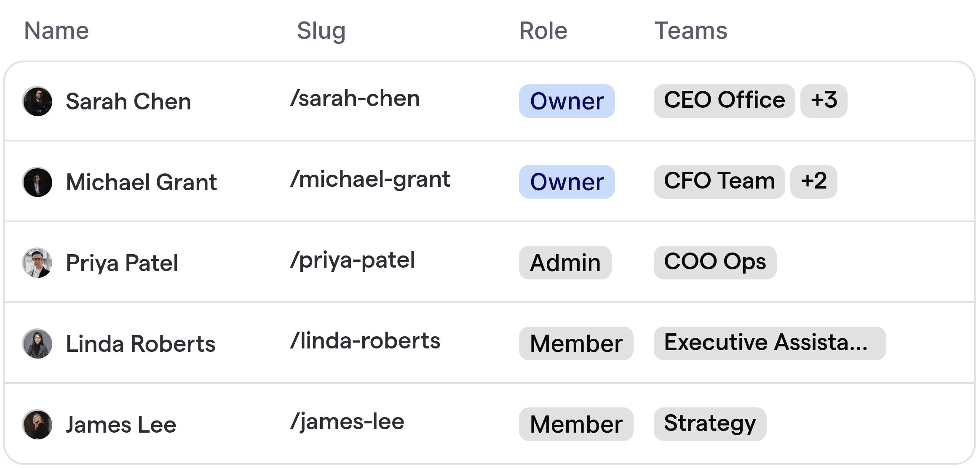Select the Owner badge for Sarah Chen
This screenshot has height=468, width=979.
click(x=567, y=101)
